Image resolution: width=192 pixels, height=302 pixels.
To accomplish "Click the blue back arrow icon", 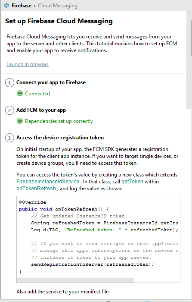I will pyautogui.click(x=6, y=5).
